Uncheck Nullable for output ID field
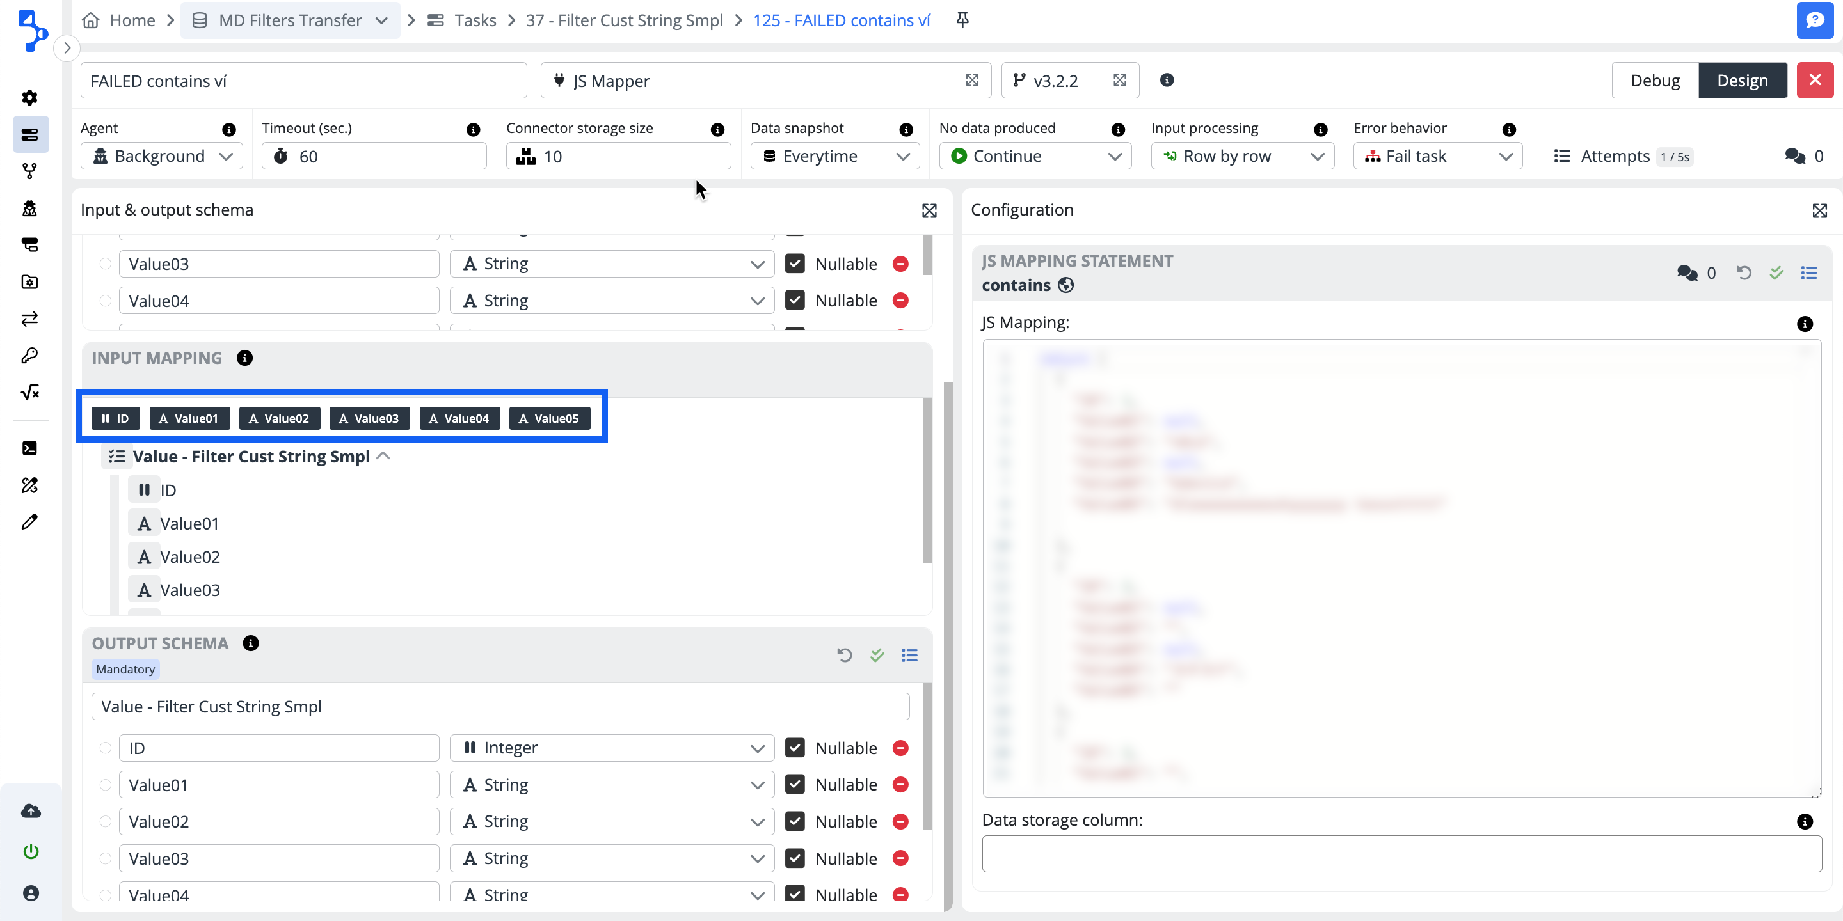Image resolution: width=1843 pixels, height=921 pixels. click(795, 748)
